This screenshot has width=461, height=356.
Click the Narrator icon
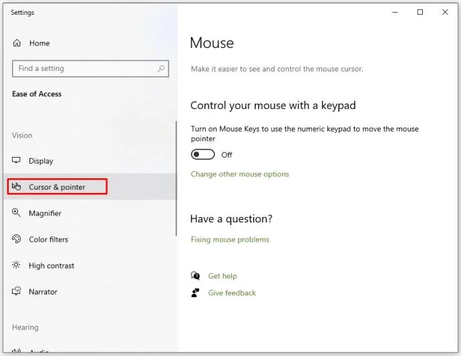tap(17, 292)
